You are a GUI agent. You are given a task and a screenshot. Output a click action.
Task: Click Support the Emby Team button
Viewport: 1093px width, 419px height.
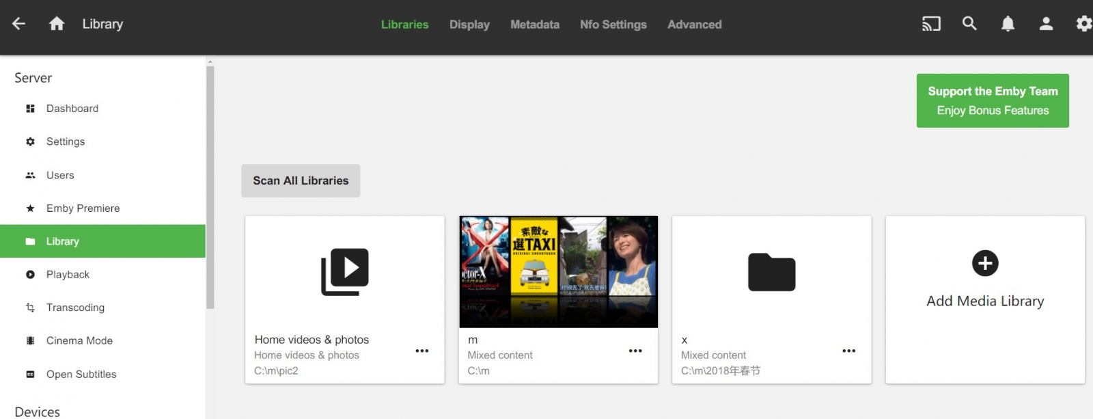993,100
